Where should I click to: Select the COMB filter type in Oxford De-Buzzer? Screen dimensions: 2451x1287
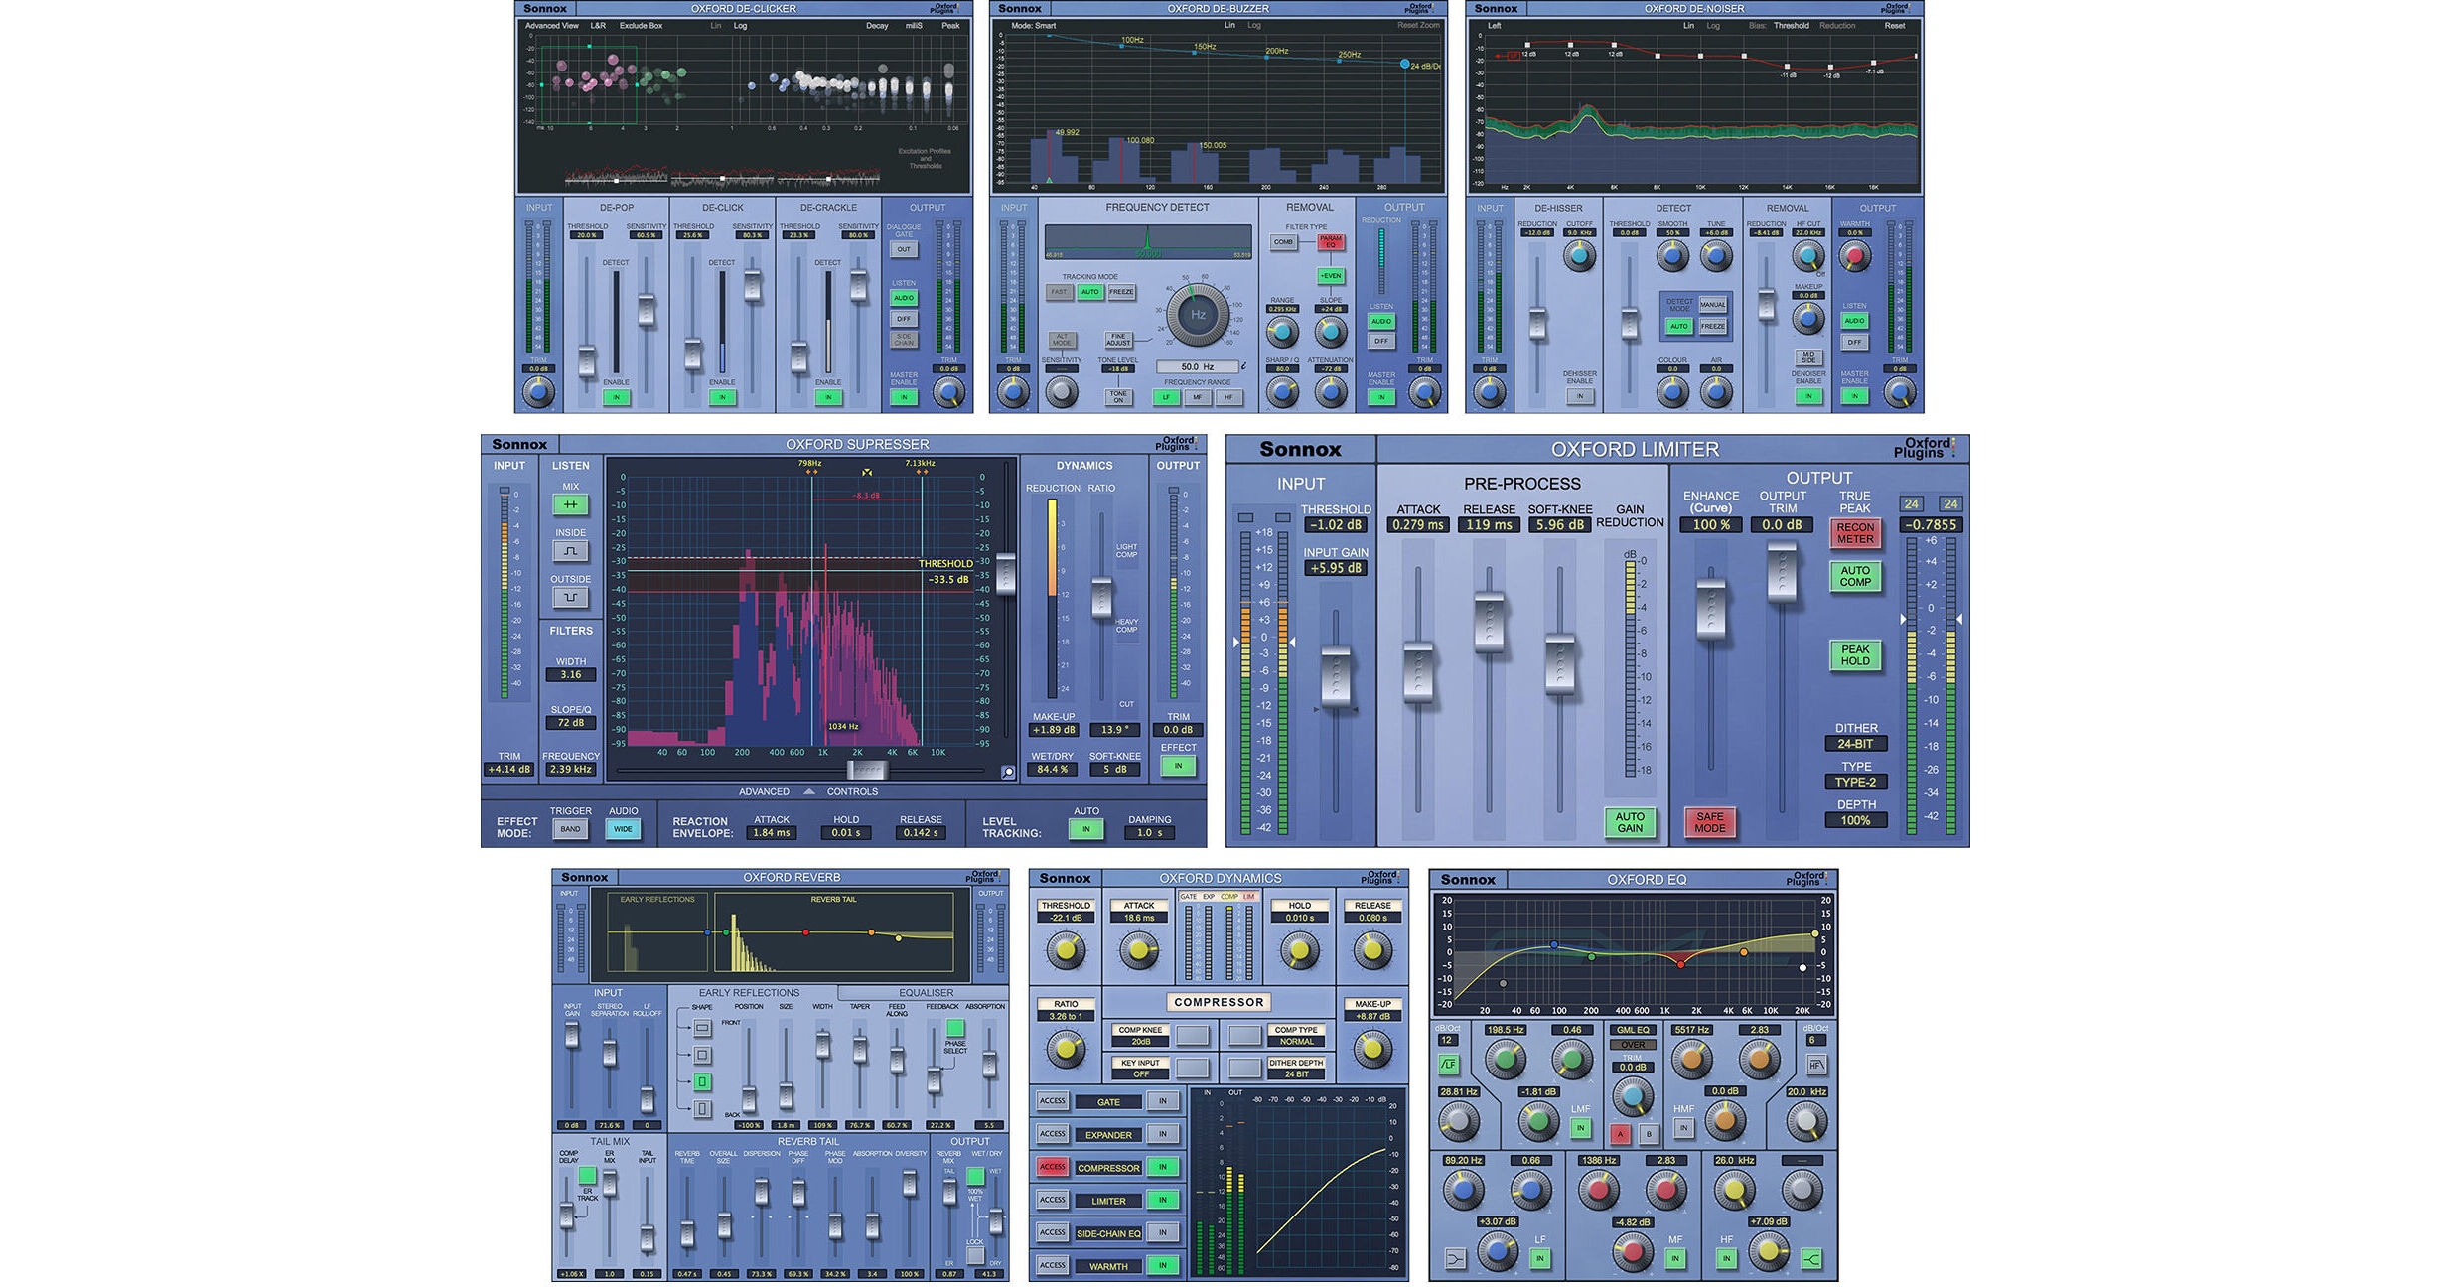point(1284,240)
